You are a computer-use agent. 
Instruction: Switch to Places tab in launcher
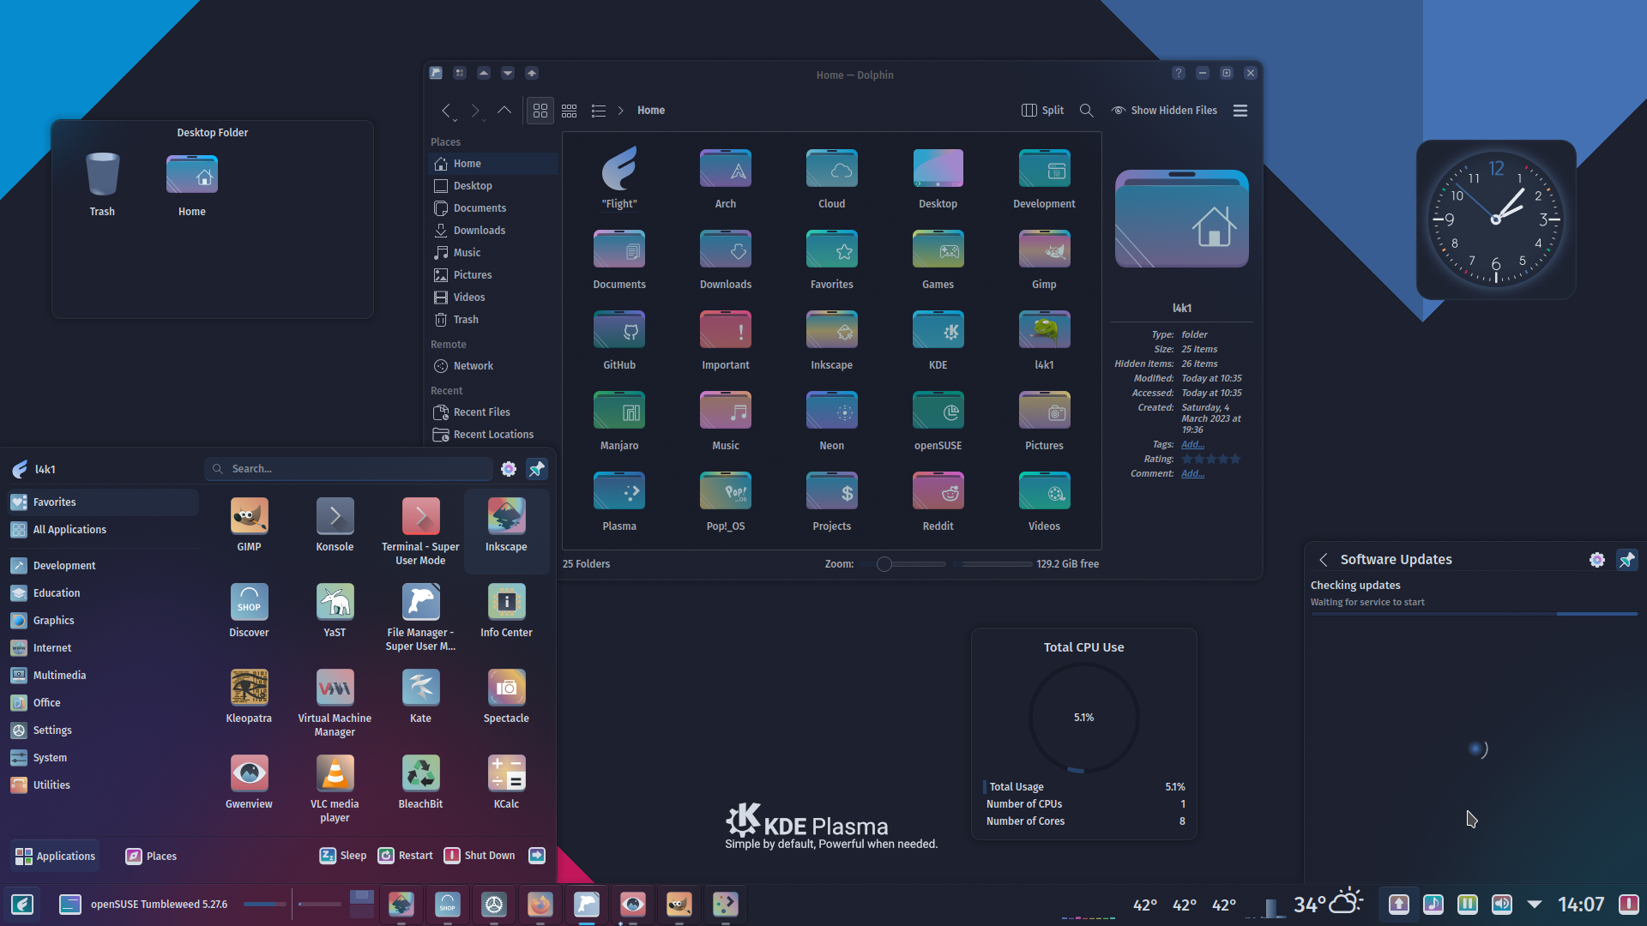(x=151, y=856)
